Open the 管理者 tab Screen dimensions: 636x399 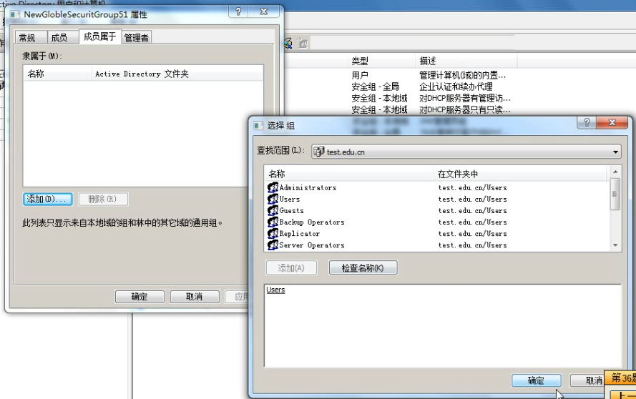[137, 38]
